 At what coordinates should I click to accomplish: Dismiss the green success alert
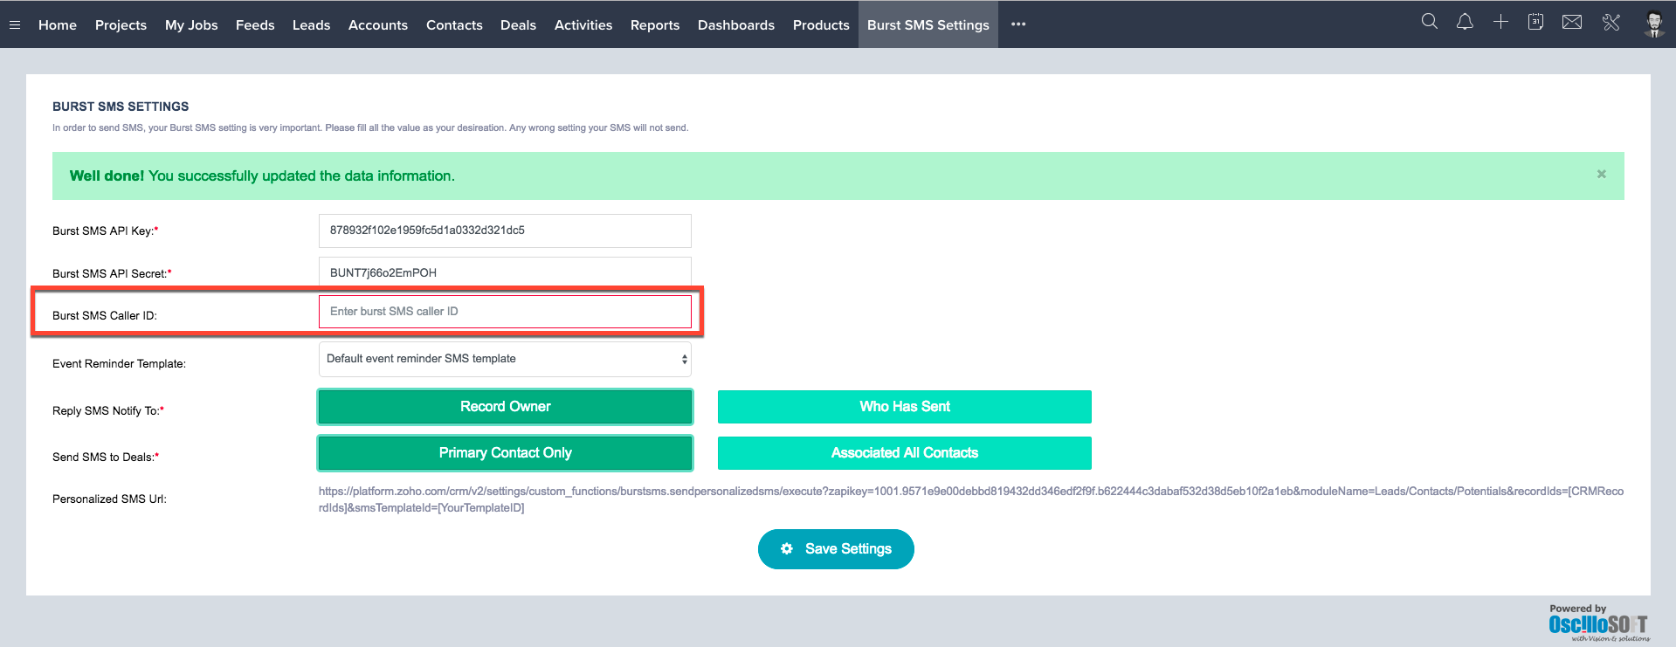(x=1602, y=174)
